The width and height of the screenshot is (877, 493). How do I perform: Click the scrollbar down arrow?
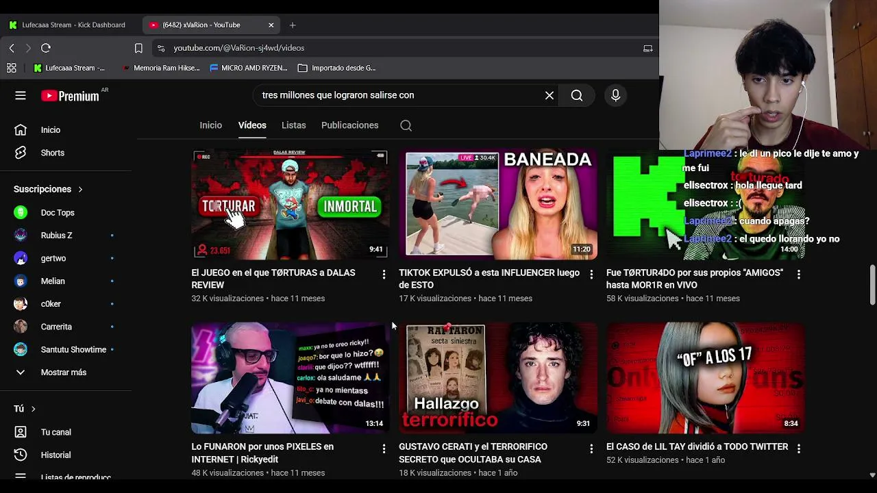(872, 475)
